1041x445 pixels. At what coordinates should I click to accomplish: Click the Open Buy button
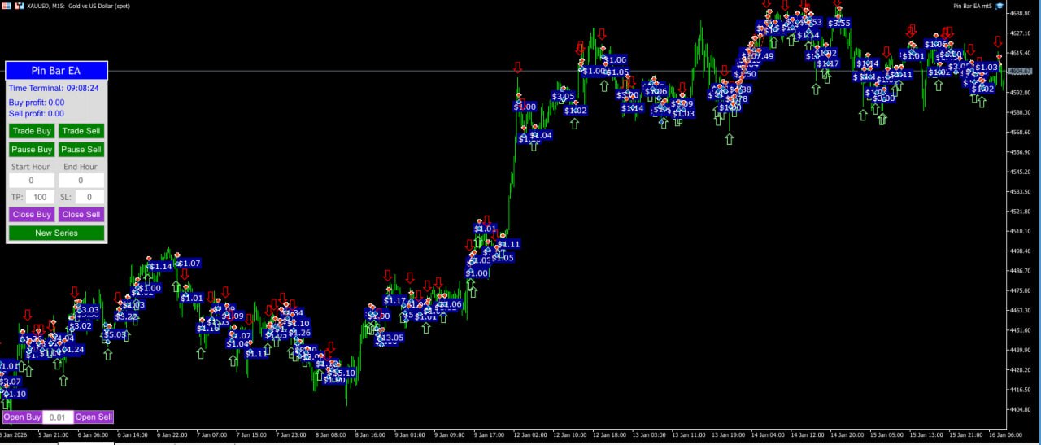[x=22, y=417]
